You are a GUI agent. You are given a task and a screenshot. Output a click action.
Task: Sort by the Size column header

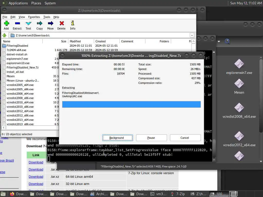pos(55,41)
